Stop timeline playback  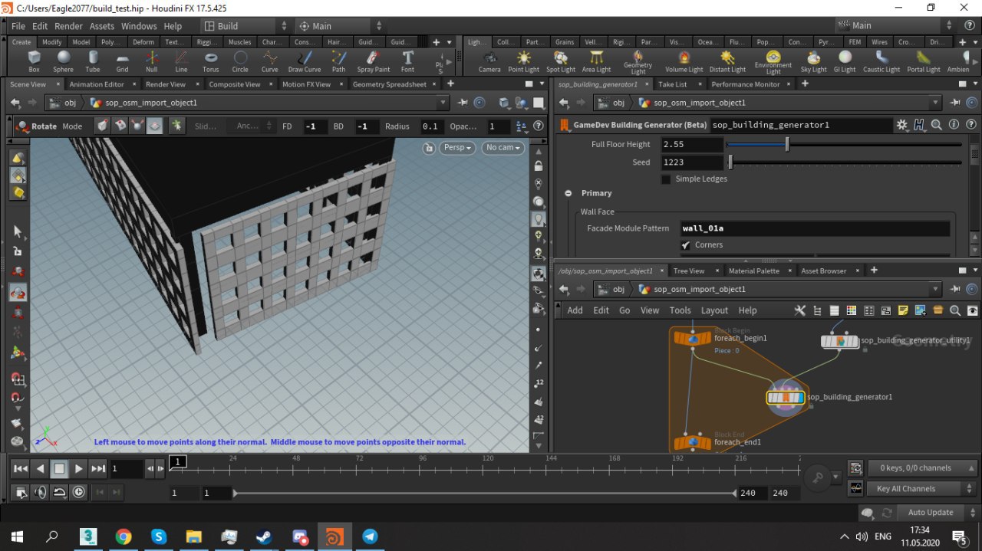[60, 468]
